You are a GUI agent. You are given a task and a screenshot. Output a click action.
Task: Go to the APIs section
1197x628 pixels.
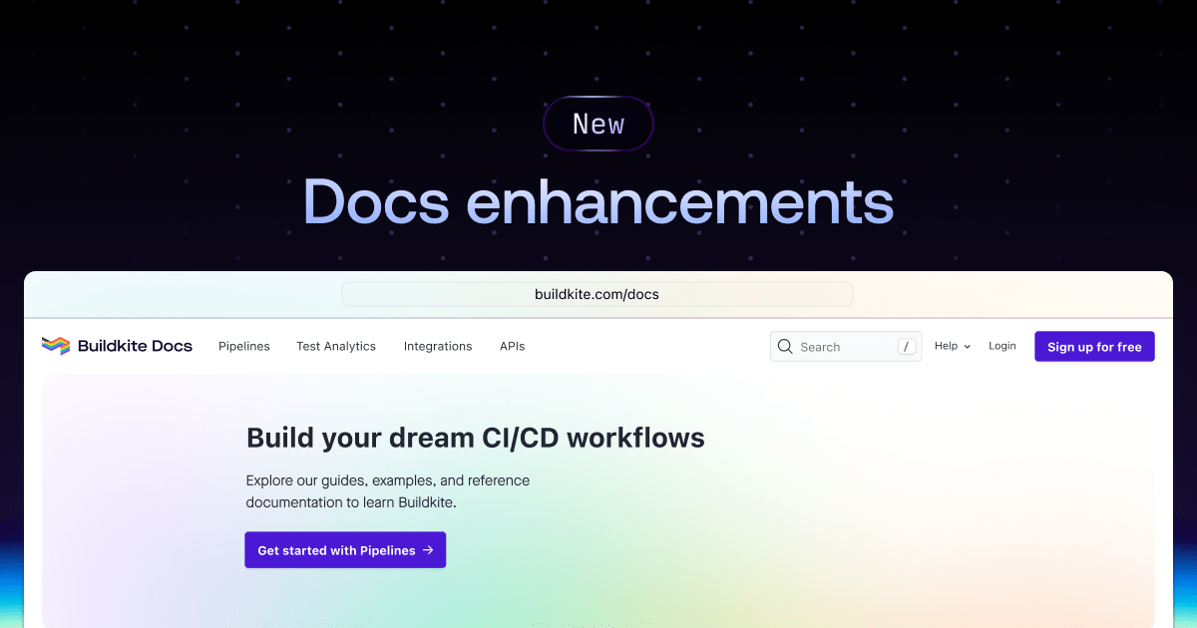pos(512,346)
